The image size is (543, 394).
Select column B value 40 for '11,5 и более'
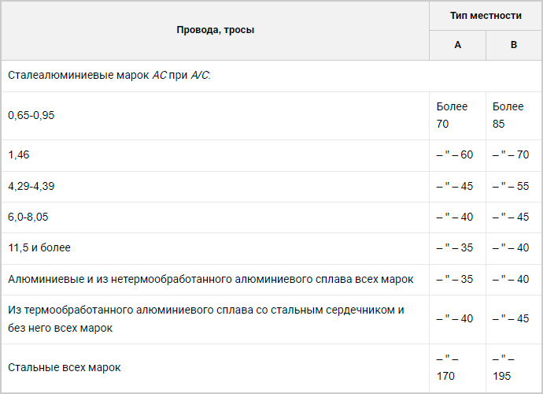click(511, 247)
